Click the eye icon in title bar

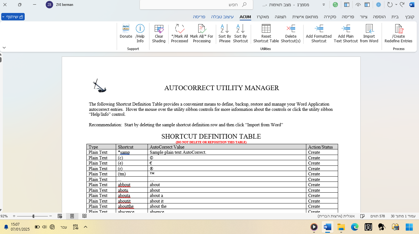pyautogui.click(x=358, y=5)
